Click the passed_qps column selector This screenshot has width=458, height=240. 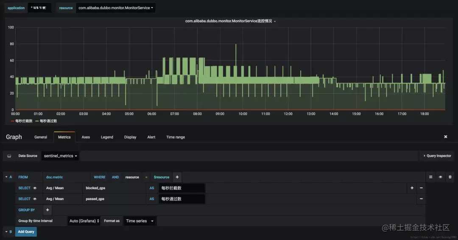pos(95,199)
